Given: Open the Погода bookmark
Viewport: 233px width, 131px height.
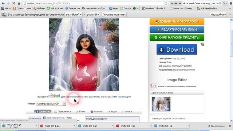Looking at the screenshot, I should point(125,8).
